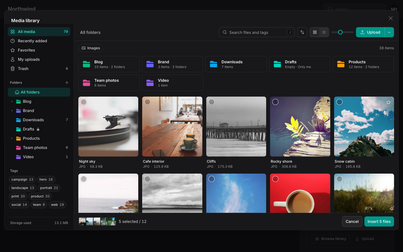Image resolution: width=403 pixels, height=252 pixels.
Task: Open My uploads
Action: [39, 59]
